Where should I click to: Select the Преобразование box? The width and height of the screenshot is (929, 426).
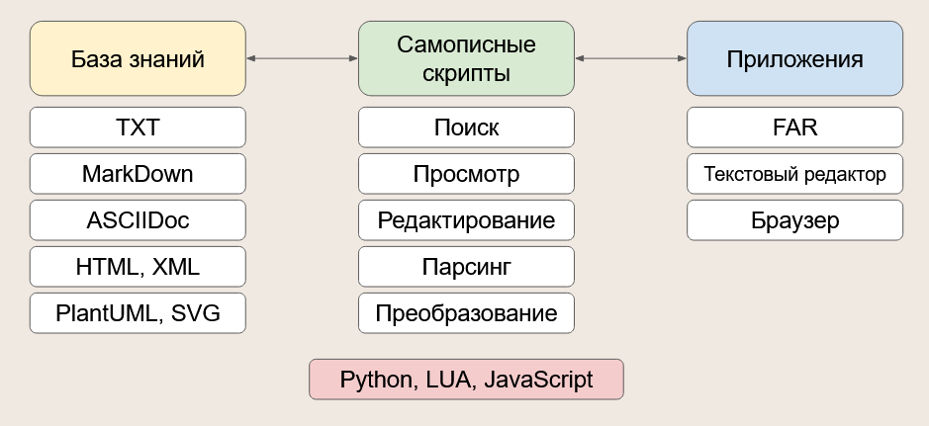tap(466, 313)
